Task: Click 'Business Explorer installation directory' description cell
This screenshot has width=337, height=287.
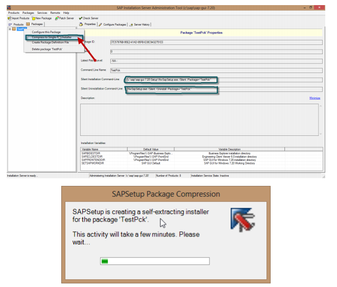Action: (230, 153)
